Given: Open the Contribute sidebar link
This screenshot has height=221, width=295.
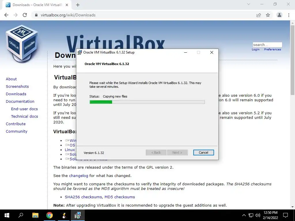Looking at the screenshot, I should pos(16,124).
